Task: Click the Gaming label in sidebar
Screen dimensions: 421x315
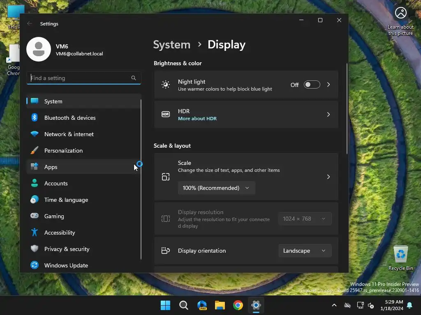Action: tap(54, 216)
